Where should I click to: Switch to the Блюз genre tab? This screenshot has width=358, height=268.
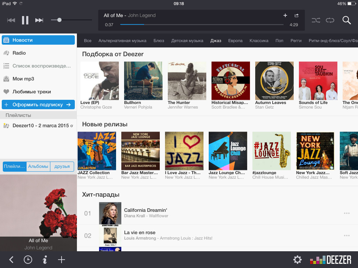[159, 41]
